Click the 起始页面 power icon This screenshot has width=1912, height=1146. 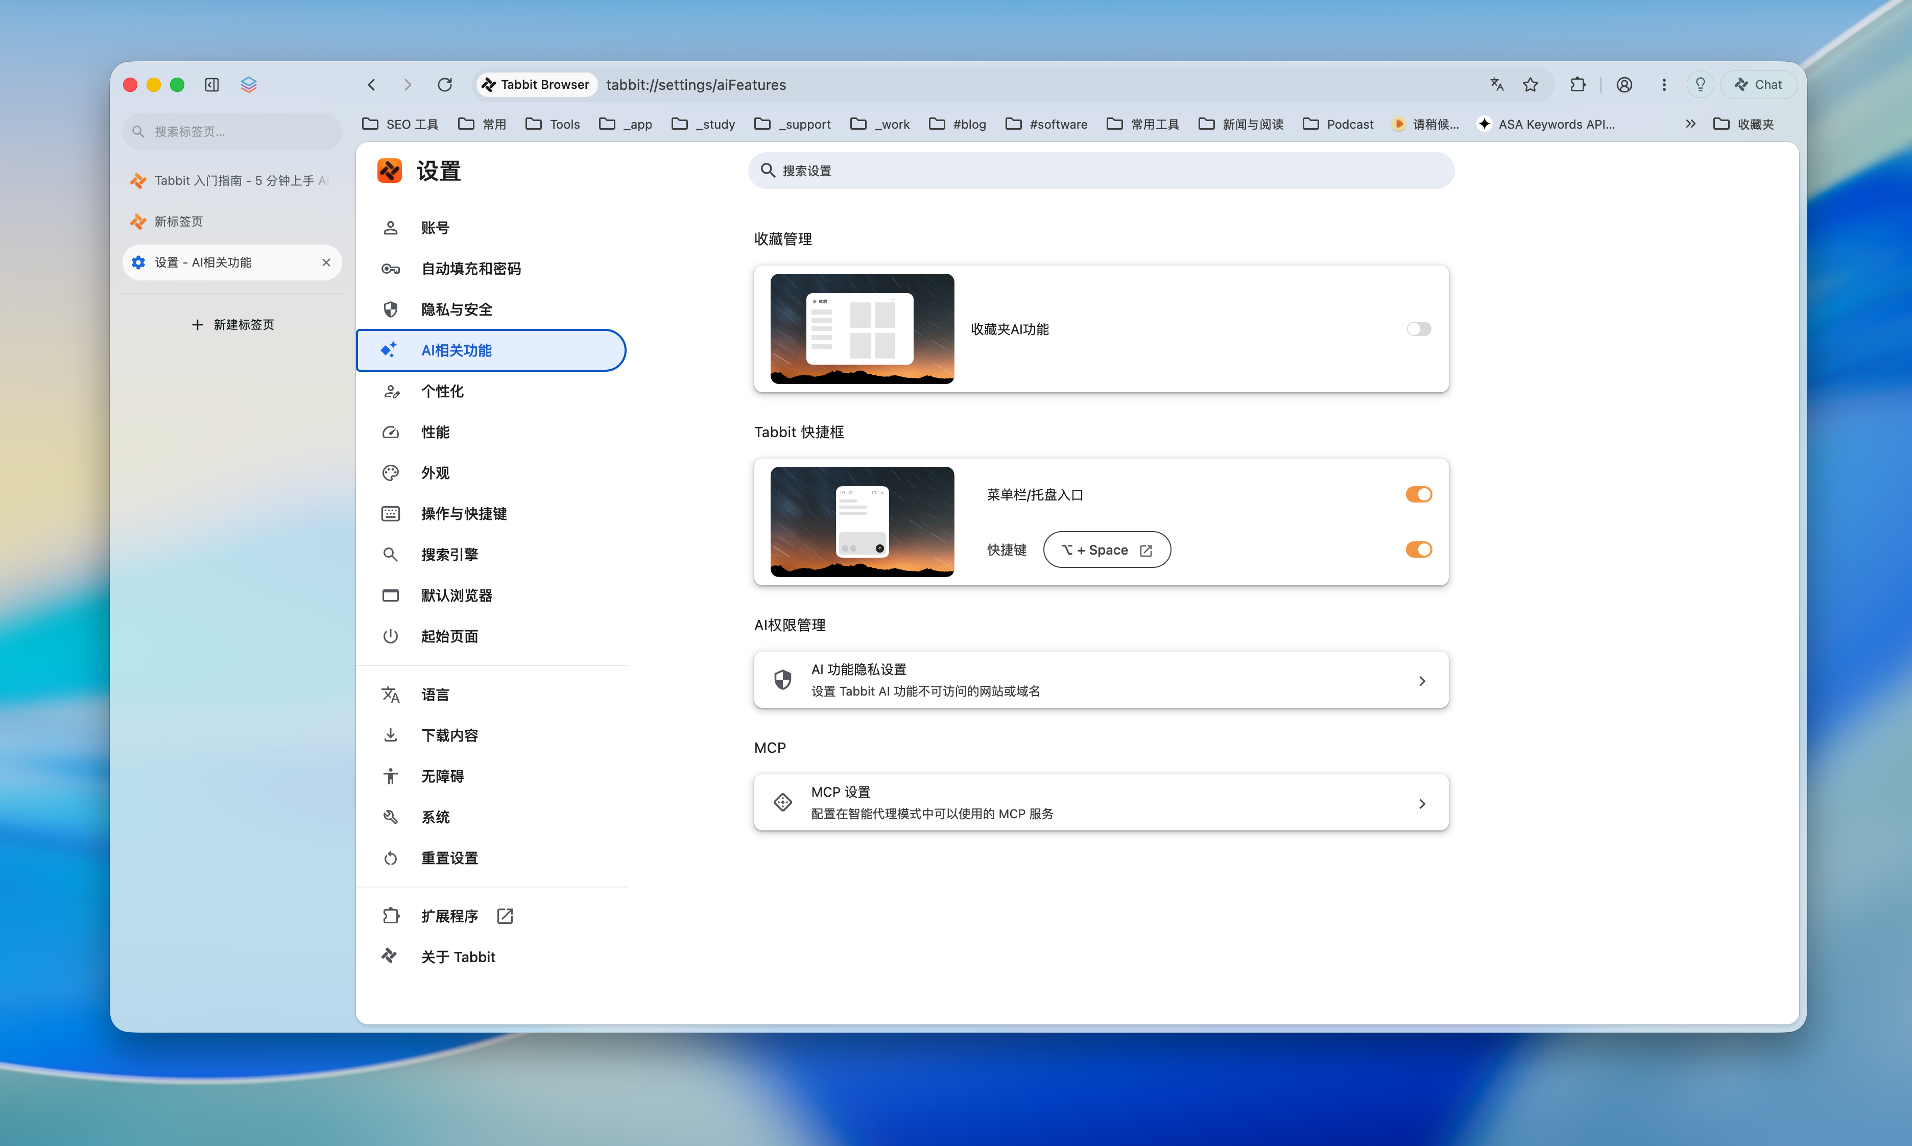point(391,636)
